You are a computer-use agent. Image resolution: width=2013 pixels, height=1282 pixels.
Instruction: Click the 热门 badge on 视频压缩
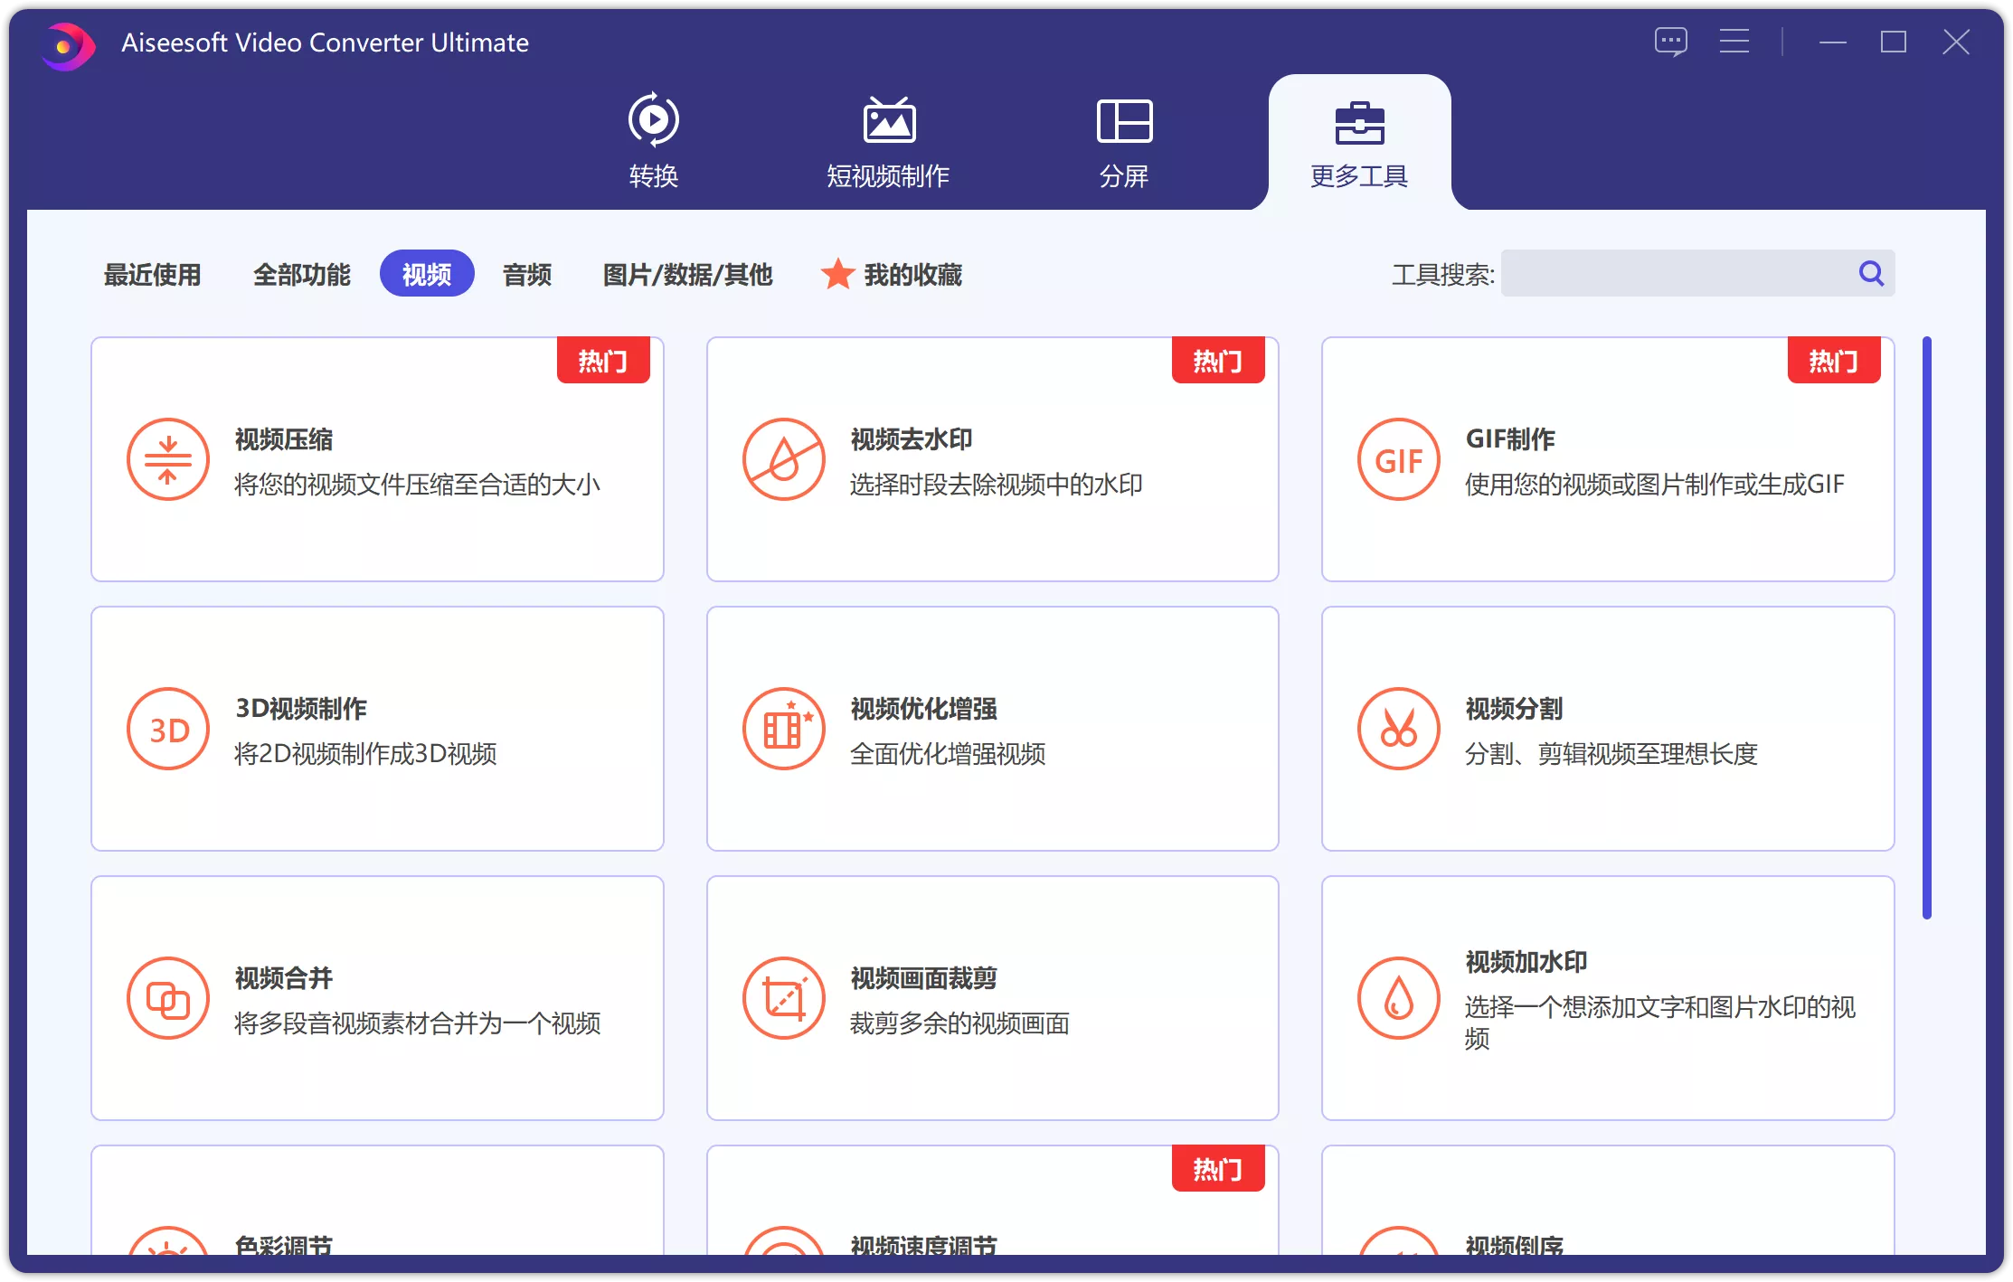click(603, 361)
